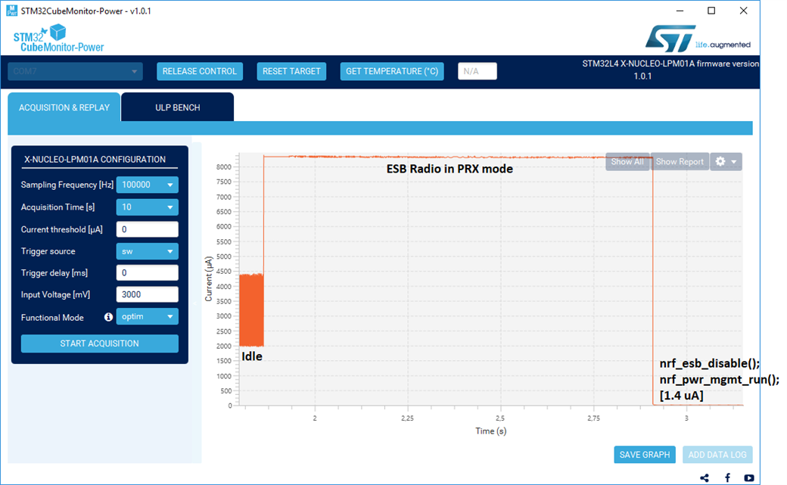Expand the graph settings dropdown arrow
Viewport: 787px width, 485px height.
coord(734,162)
